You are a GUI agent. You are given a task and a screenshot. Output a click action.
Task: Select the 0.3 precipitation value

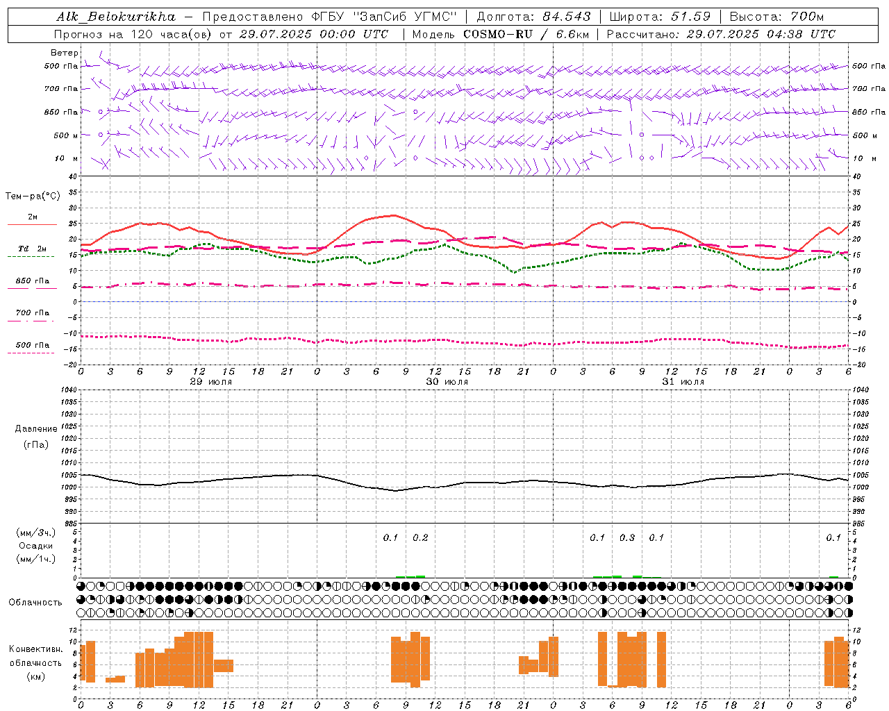point(627,537)
